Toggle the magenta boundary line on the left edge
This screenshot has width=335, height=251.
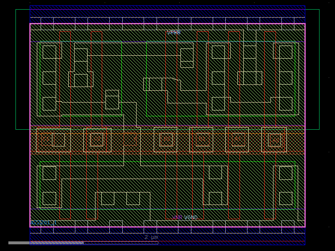click(x=31, y=125)
